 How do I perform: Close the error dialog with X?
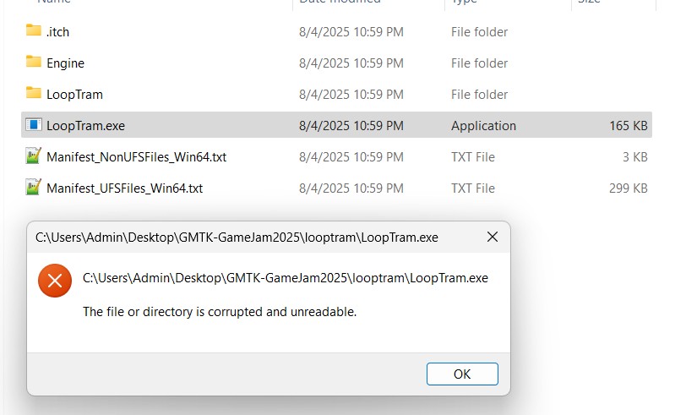tap(493, 238)
